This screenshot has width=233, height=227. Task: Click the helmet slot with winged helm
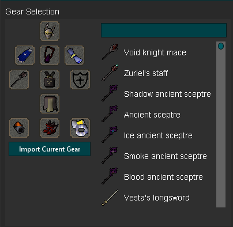[x=50, y=31]
